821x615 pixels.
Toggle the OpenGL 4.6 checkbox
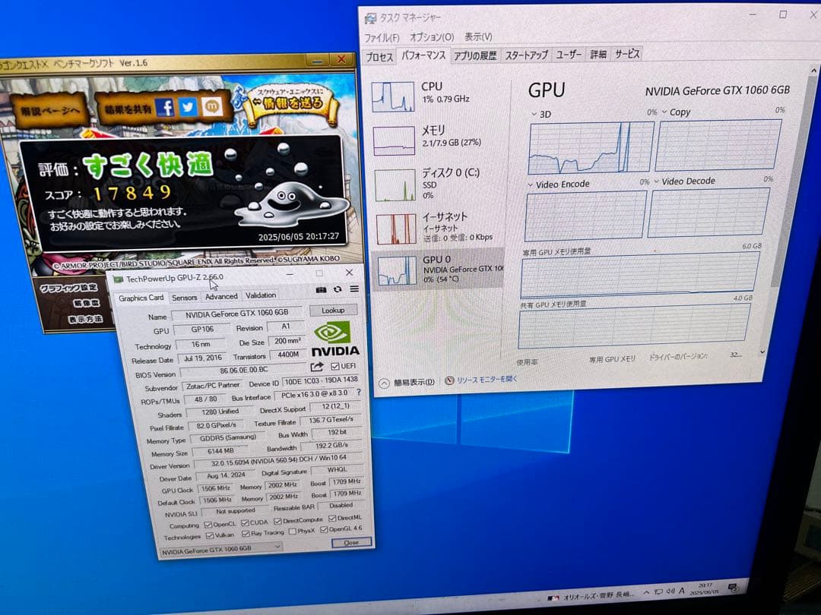tap(324, 530)
